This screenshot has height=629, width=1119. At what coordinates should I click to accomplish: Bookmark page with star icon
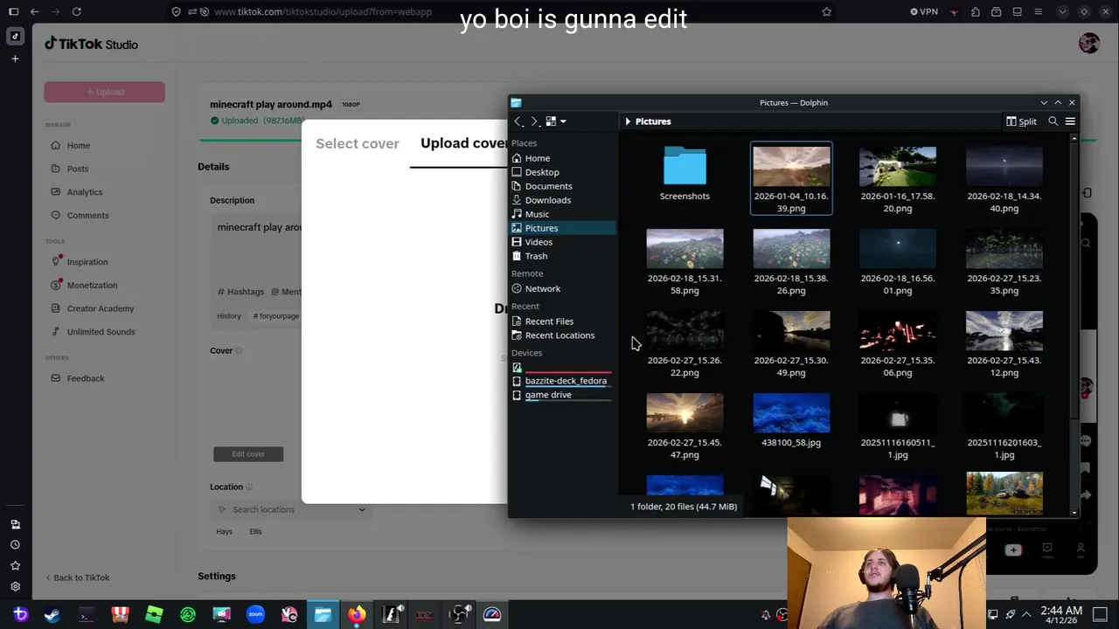point(826,11)
